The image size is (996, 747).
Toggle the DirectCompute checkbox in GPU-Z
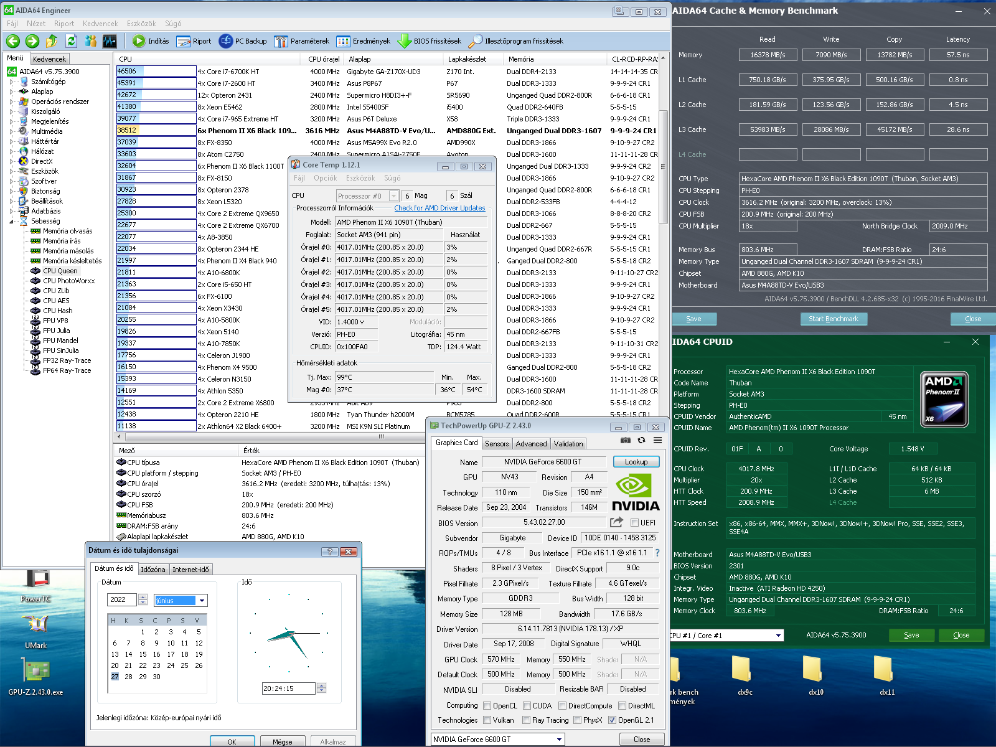click(562, 706)
